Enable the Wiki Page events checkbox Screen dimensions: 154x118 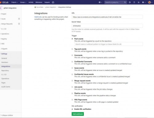[72, 100]
